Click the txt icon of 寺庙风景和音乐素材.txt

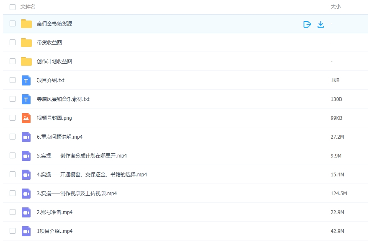26,99
